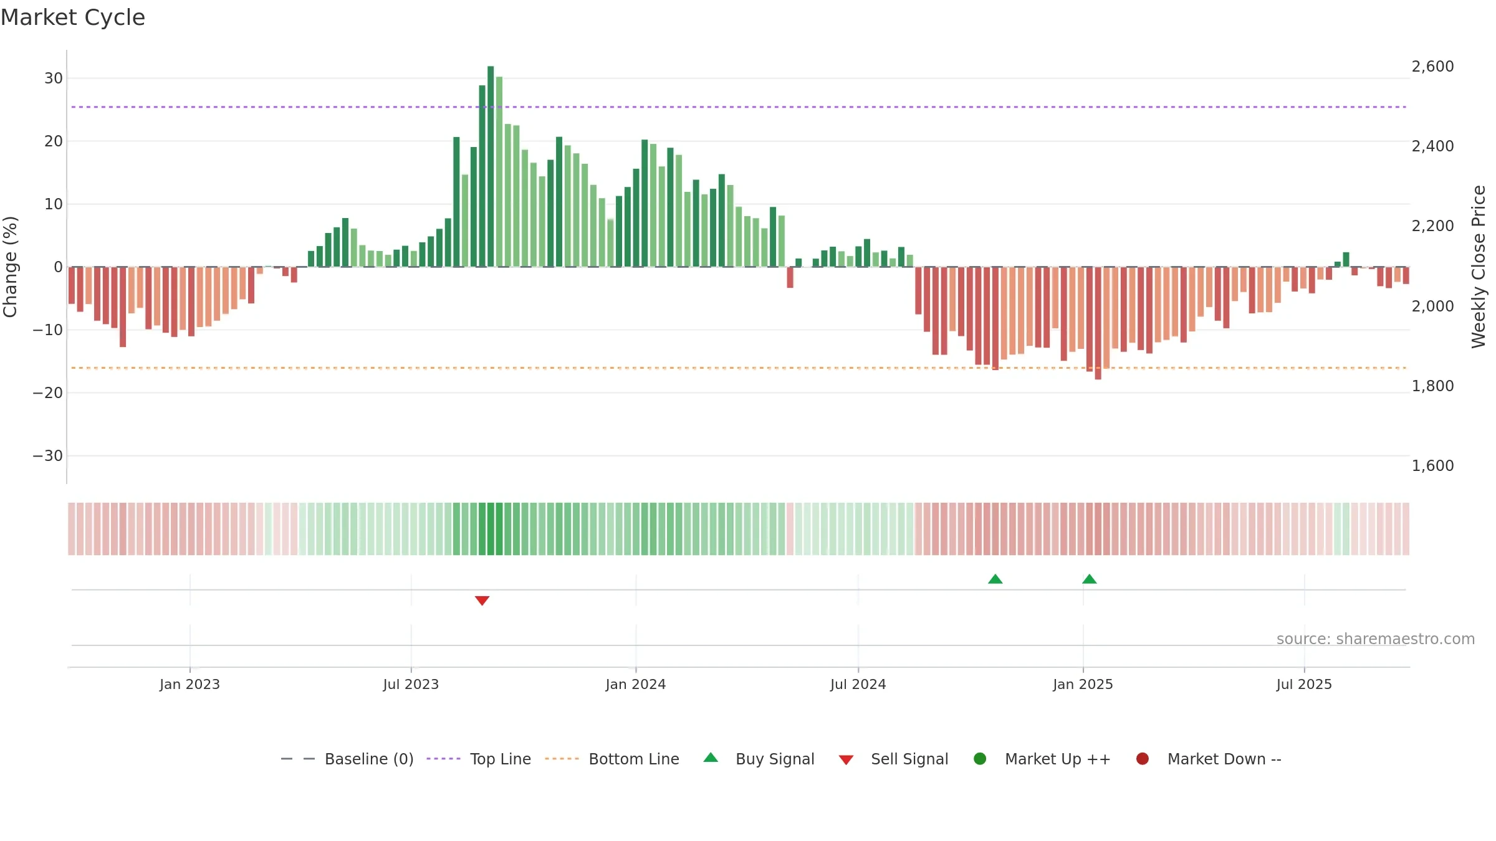Click the Buy Signal legend label
1496x841 pixels.
point(775,759)
